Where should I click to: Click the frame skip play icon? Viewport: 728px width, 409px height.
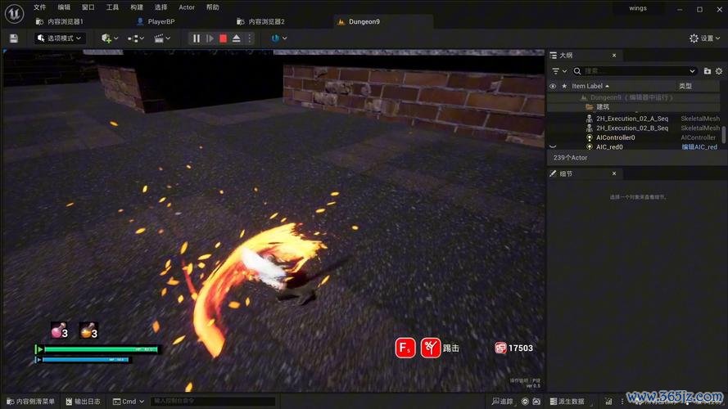point(210,38)
